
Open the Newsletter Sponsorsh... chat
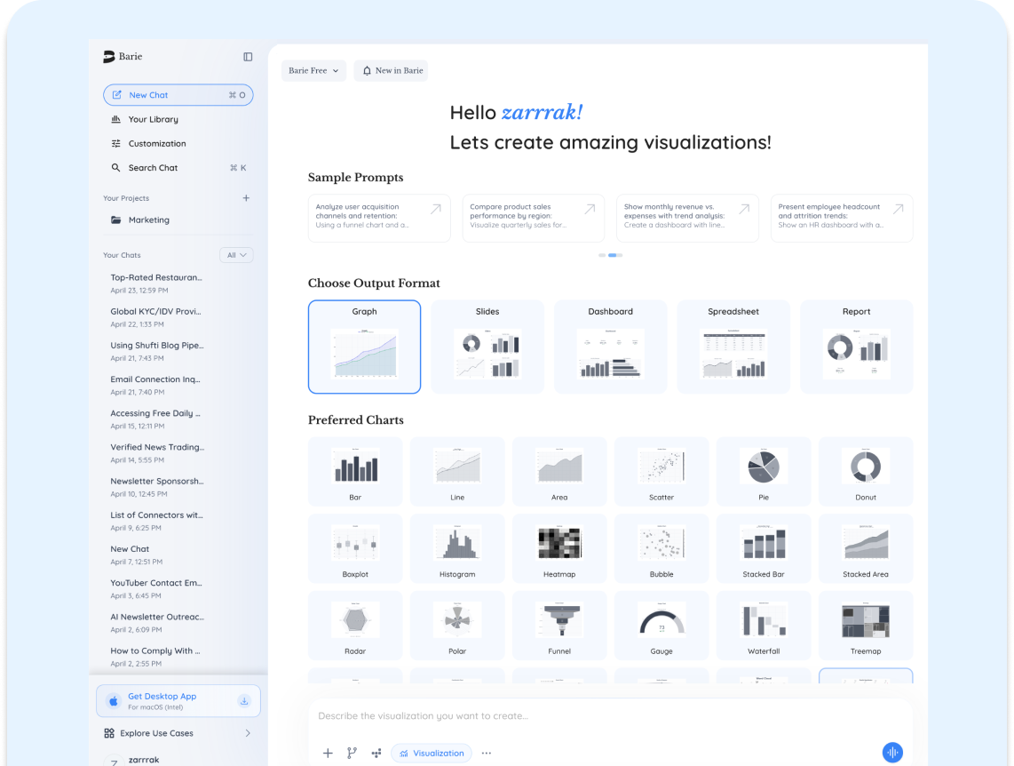[157, 487]
